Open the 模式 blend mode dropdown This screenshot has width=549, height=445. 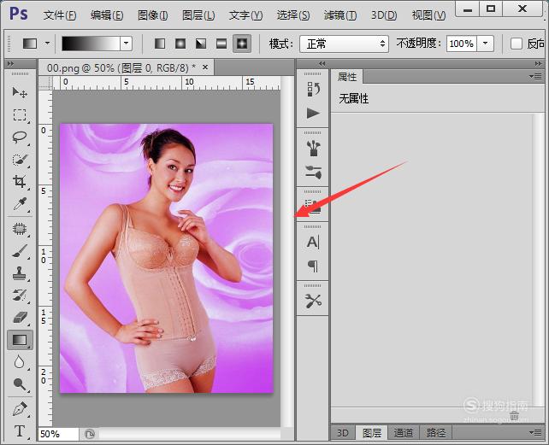tap(344, 44)
